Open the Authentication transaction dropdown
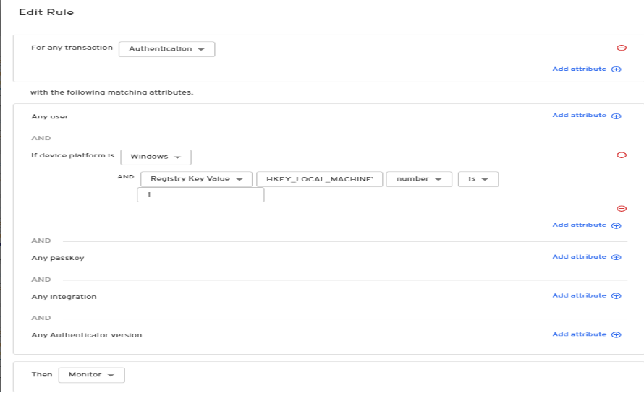The image size is (644, 393). (x=166, y=49)
